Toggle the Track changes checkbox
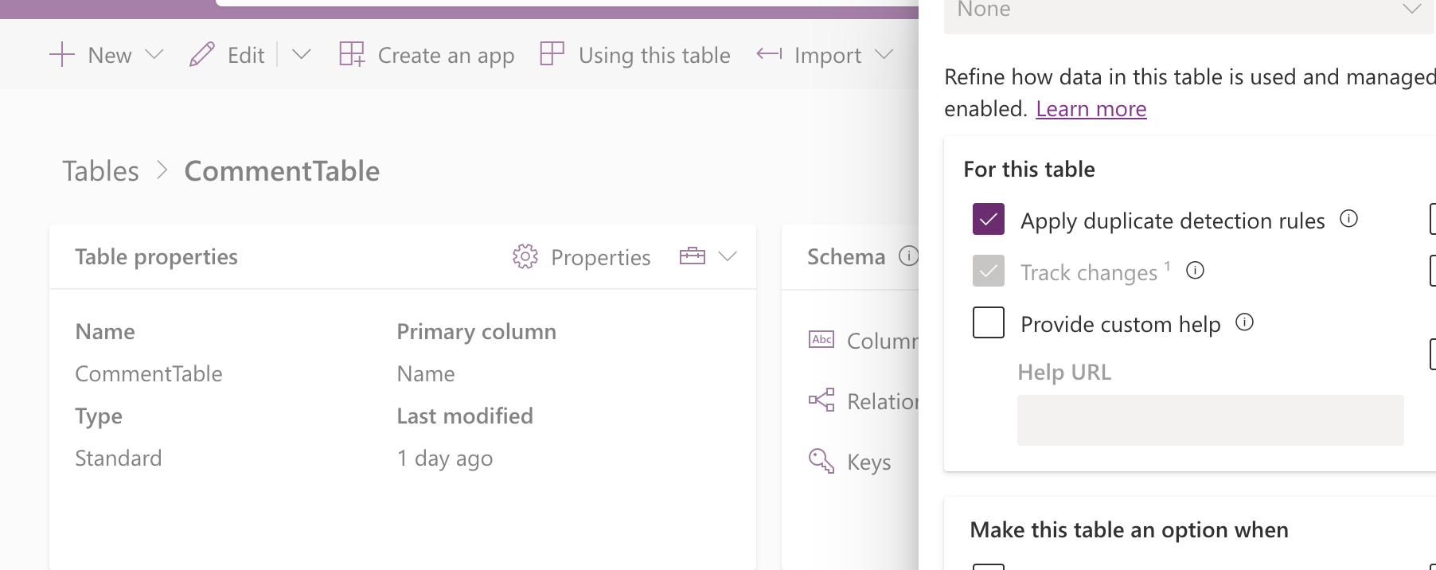 click(x=989, y=271)
